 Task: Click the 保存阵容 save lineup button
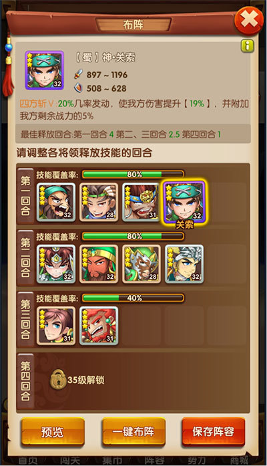[214, 432]
